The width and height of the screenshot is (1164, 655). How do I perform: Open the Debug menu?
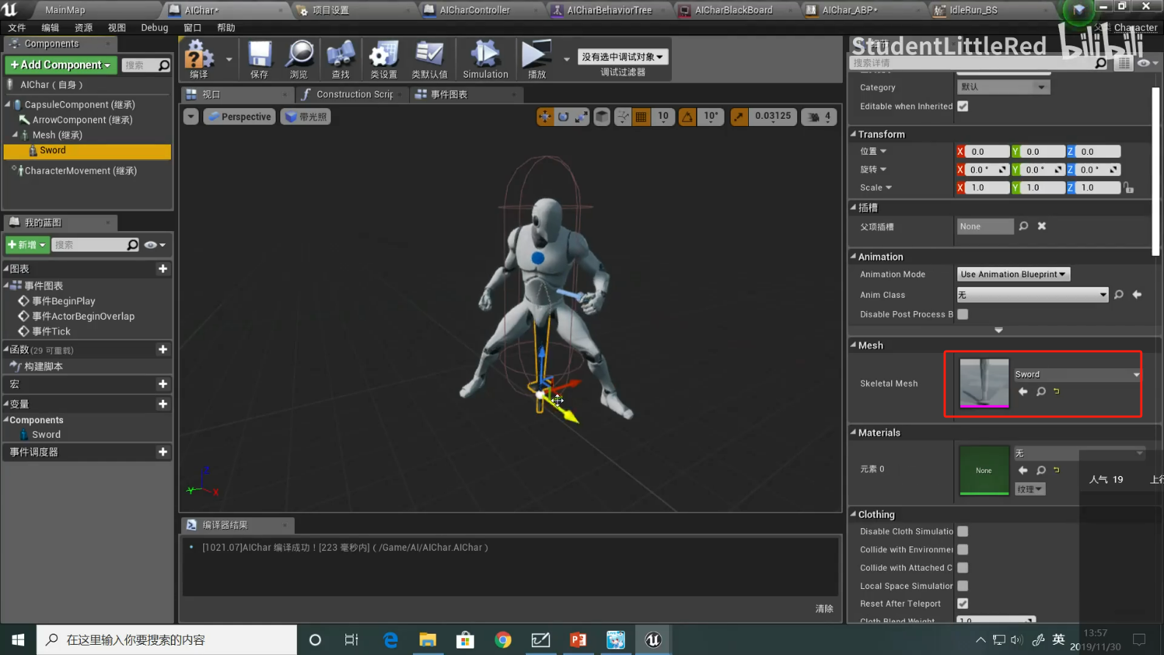pyautogui.click(x=154, y=28)
